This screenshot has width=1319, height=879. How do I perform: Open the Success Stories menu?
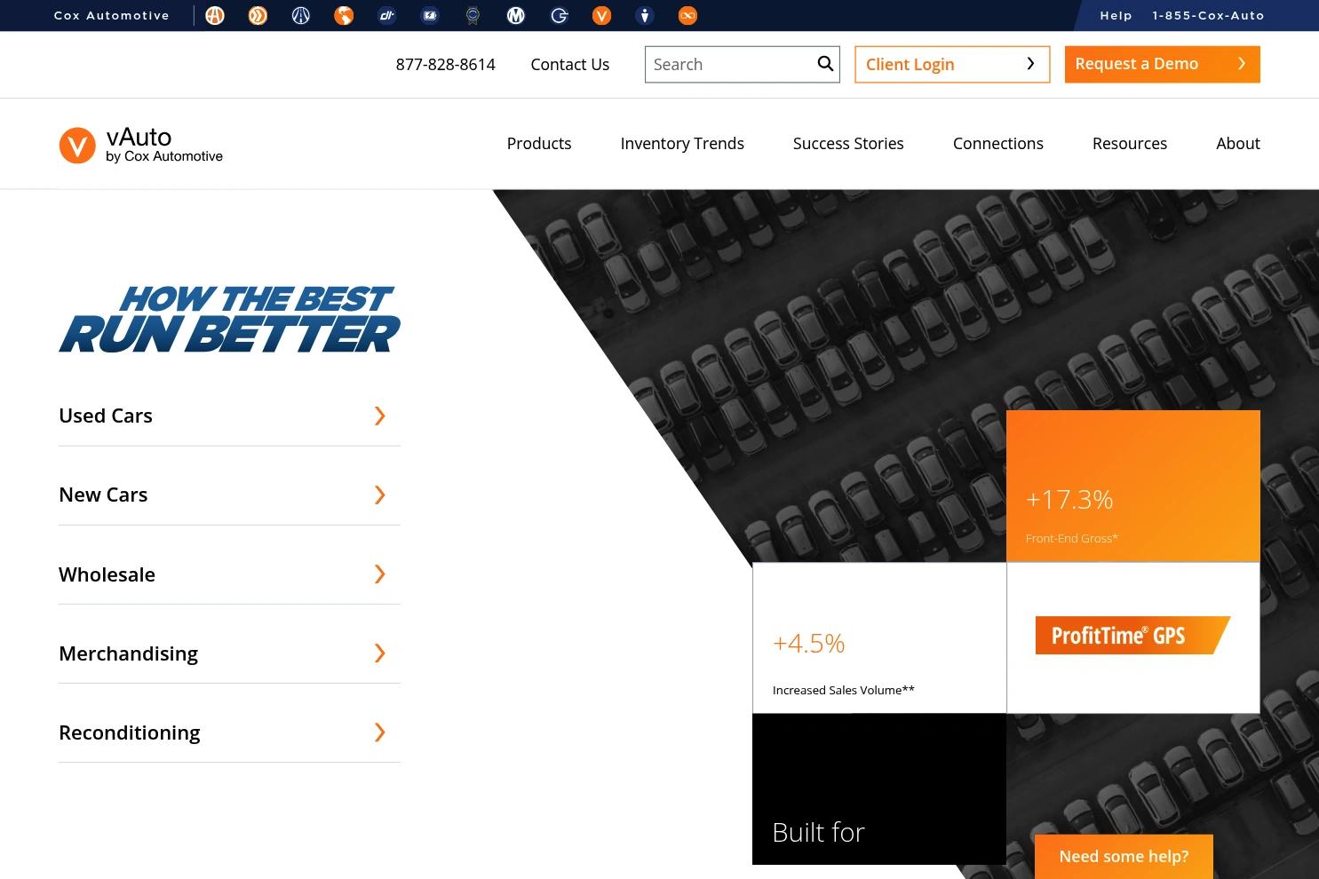(848, 143)
